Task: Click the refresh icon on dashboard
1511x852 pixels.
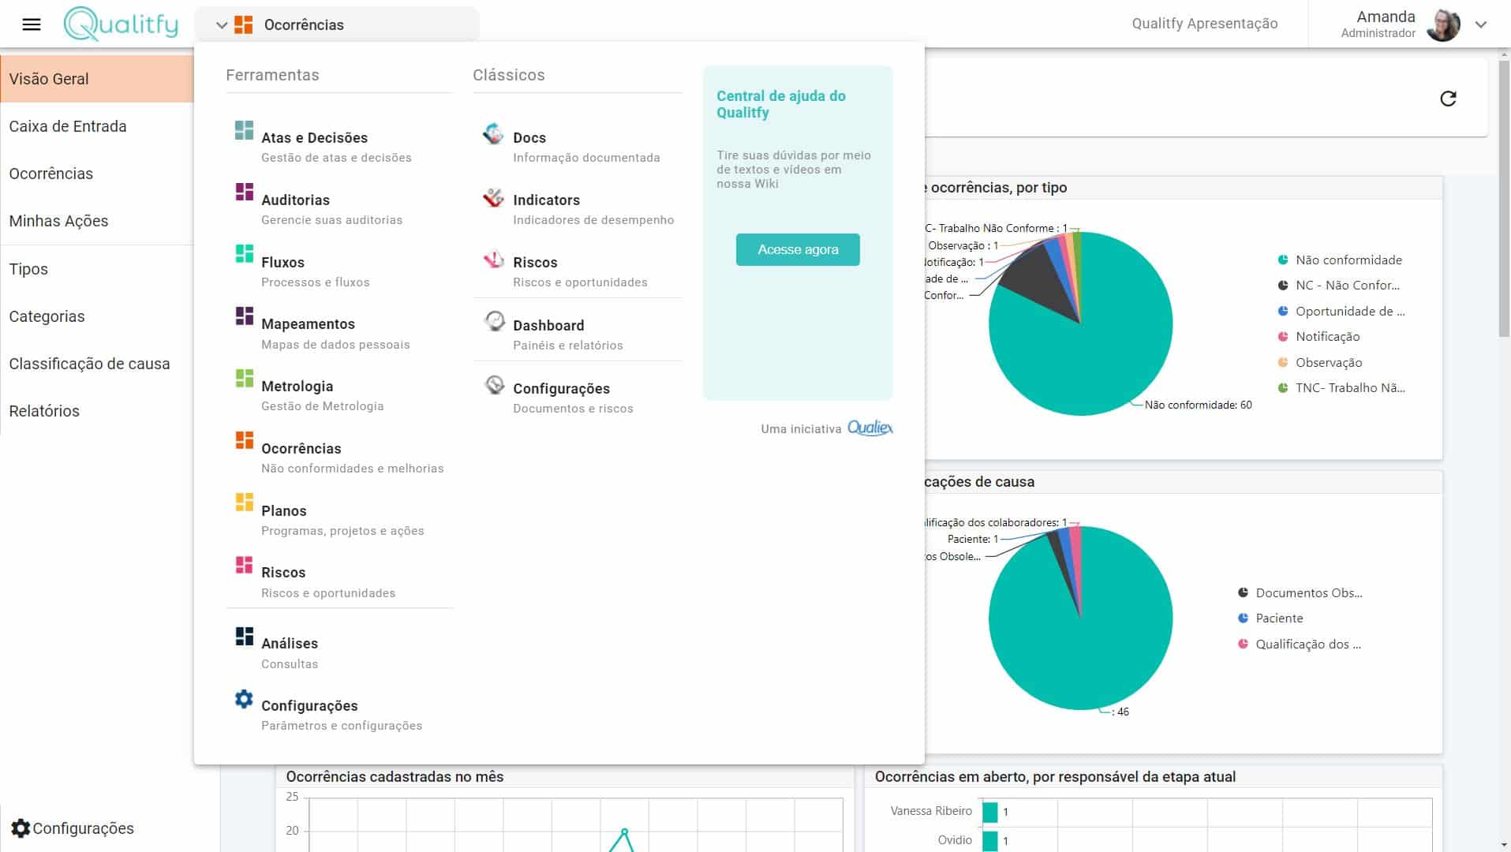Action: (x=1448, y=99)
